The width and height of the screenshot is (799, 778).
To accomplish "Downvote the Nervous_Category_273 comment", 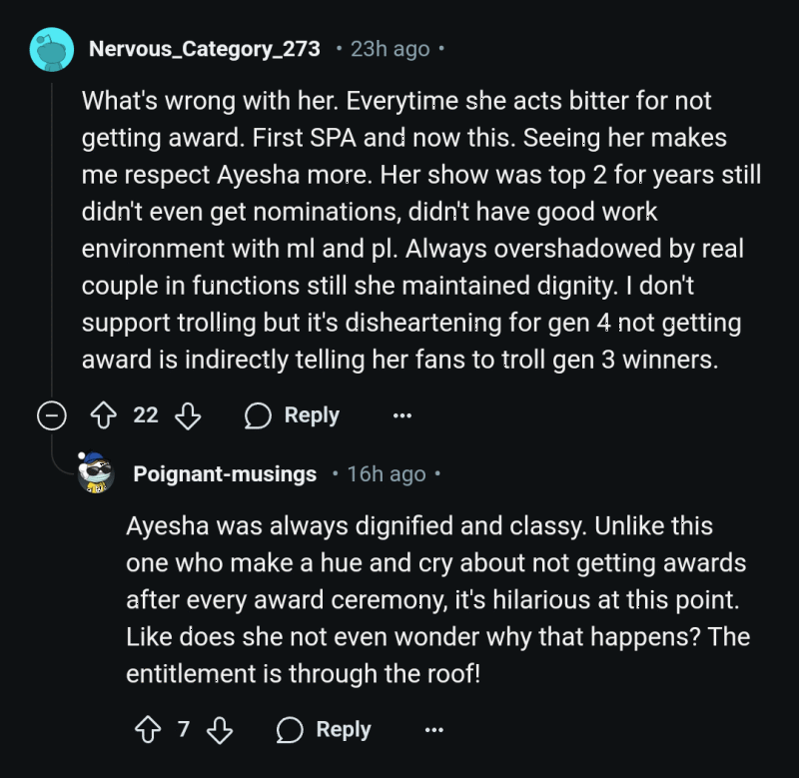I will [188, 415].
